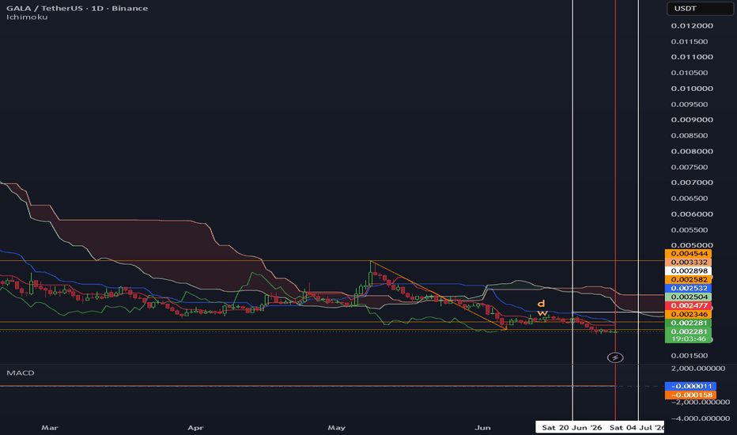The width and height of the screenshot is (737, 435).
Task: Select the MACD indicator legend
Action: pyautogui.click(x=21, y=373)
